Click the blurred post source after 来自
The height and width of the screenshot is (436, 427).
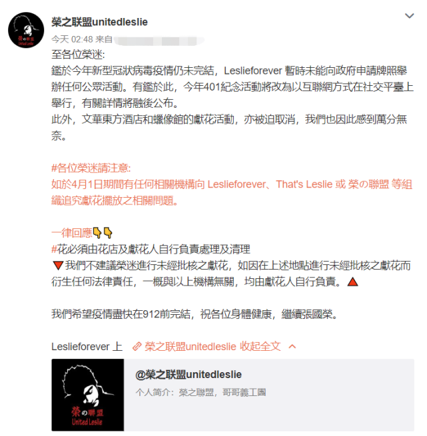[x=159, y=41]
